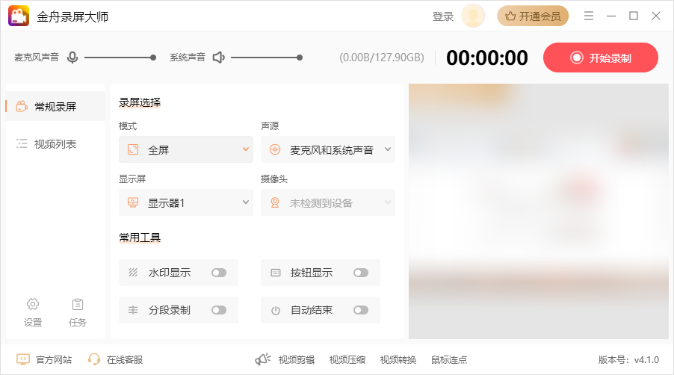The image size is (674, 375).
Task: Minimize the 金舟录屏大师 window
Action: pyautogui.click(x=611, y=16)
